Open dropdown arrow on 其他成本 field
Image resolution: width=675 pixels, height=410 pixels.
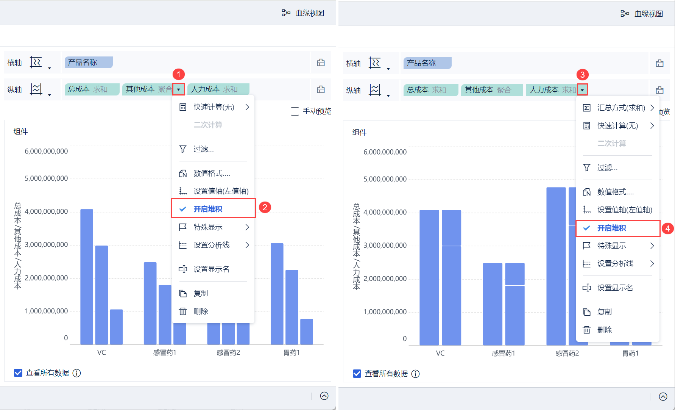179,89
